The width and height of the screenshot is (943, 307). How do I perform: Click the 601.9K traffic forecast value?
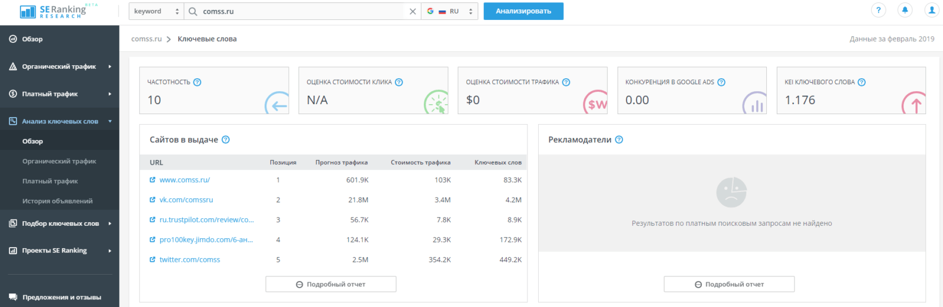point(357,180)
